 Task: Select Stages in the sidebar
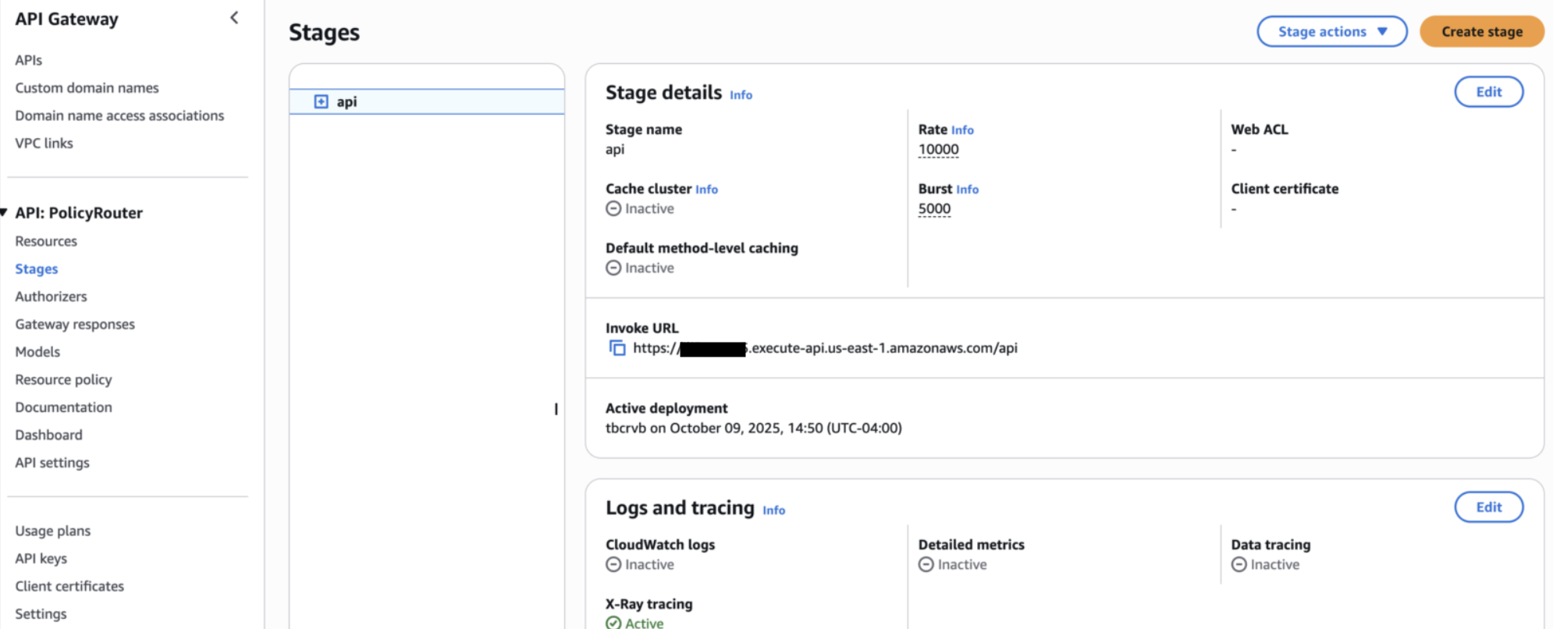(x=37, y=268)
